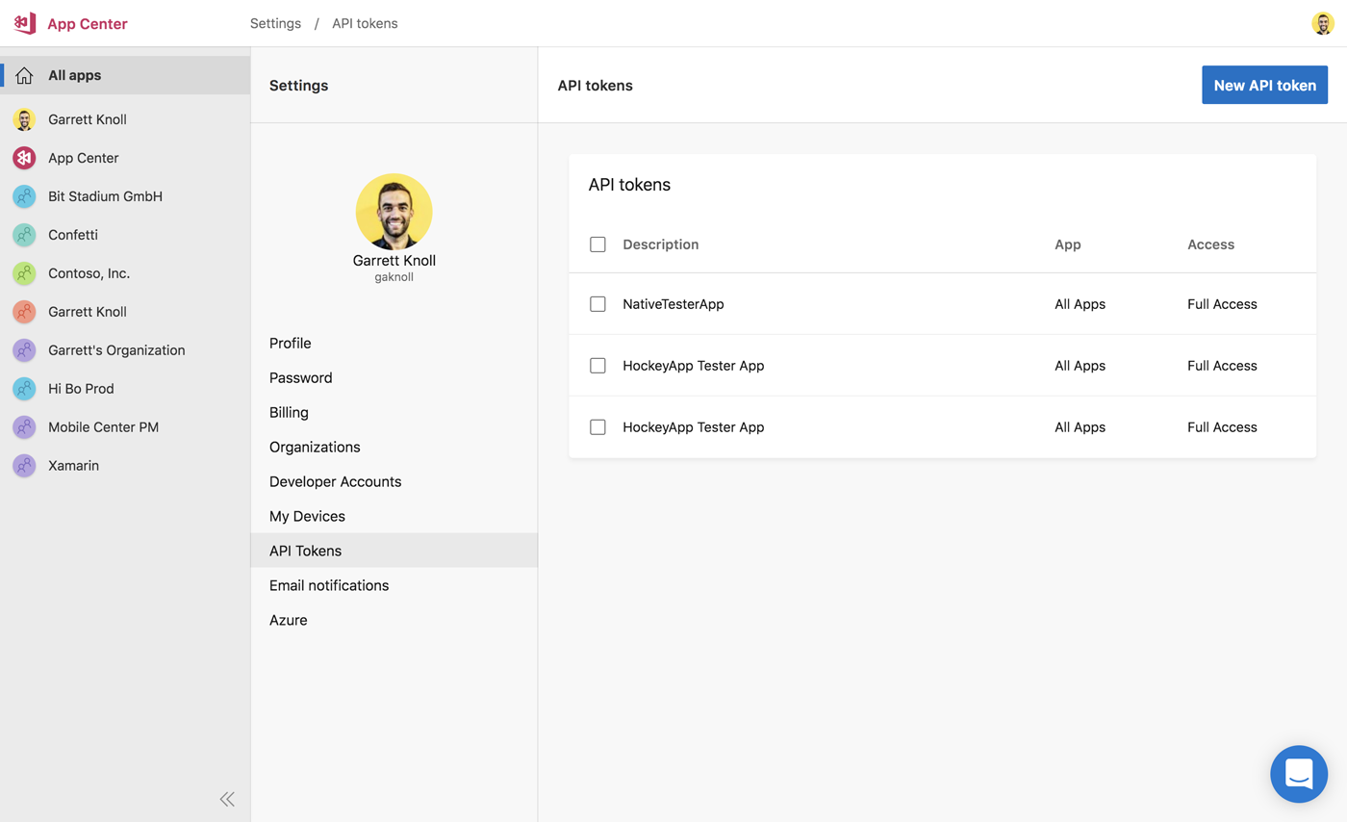1347x822 pixels.
Task: Open the user avatar in the top right
Action: pos(1323,23)
